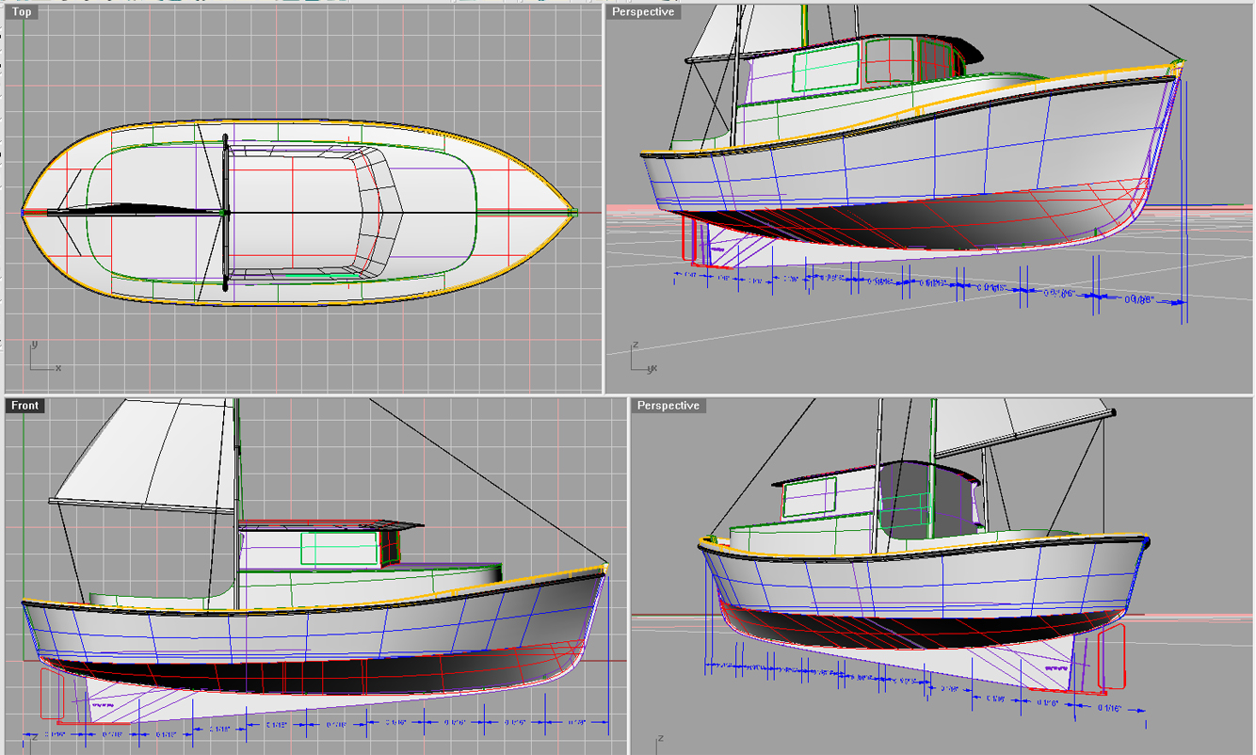The image size is (1256, 755).
Task: Click the Top viewport title label
Action: tap(22, 12)
